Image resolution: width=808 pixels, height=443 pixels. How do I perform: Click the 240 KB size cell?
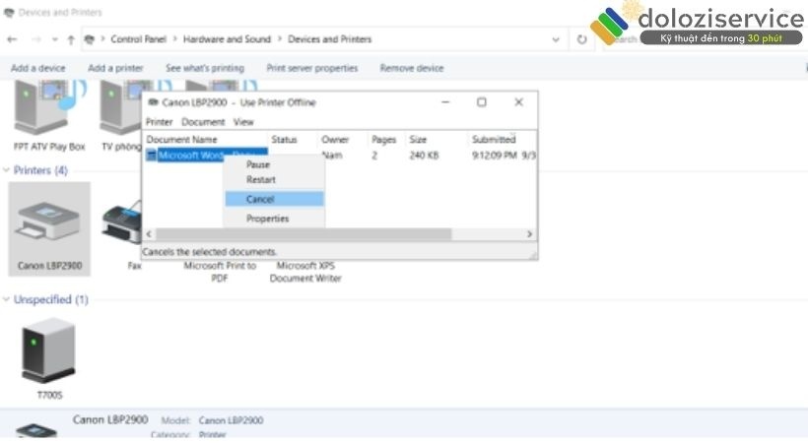coord(424,156)
